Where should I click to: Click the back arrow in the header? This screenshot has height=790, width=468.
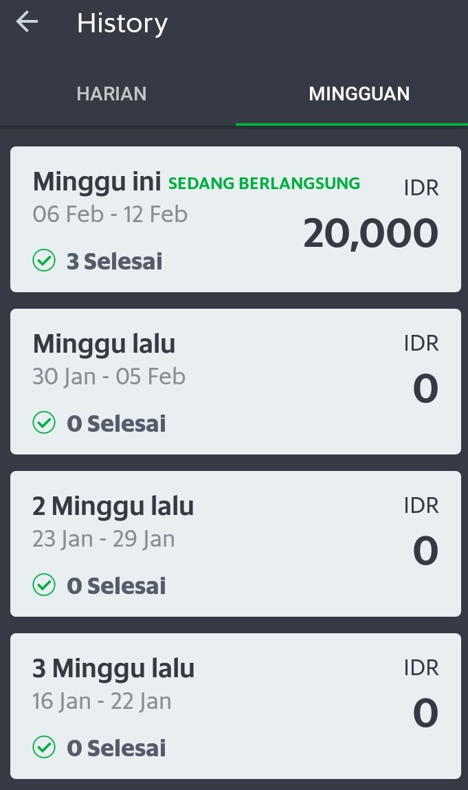click(x=26, y=21)
